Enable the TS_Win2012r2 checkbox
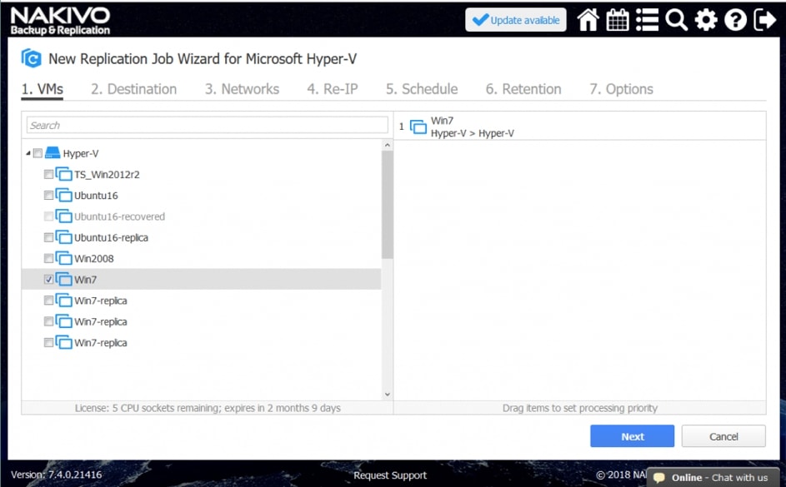Image resolution: width=786 pixels, height=487 pixels. [48, 175]
